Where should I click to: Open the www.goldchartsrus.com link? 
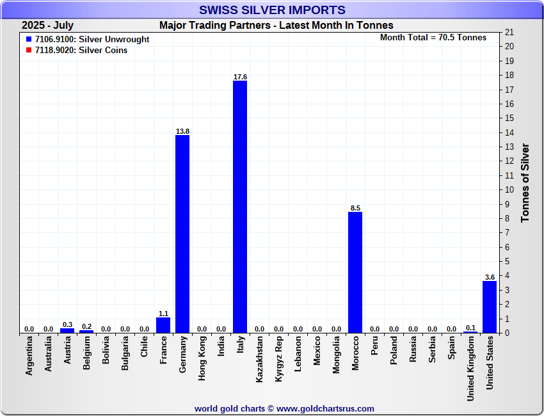(x=325, y=408)
